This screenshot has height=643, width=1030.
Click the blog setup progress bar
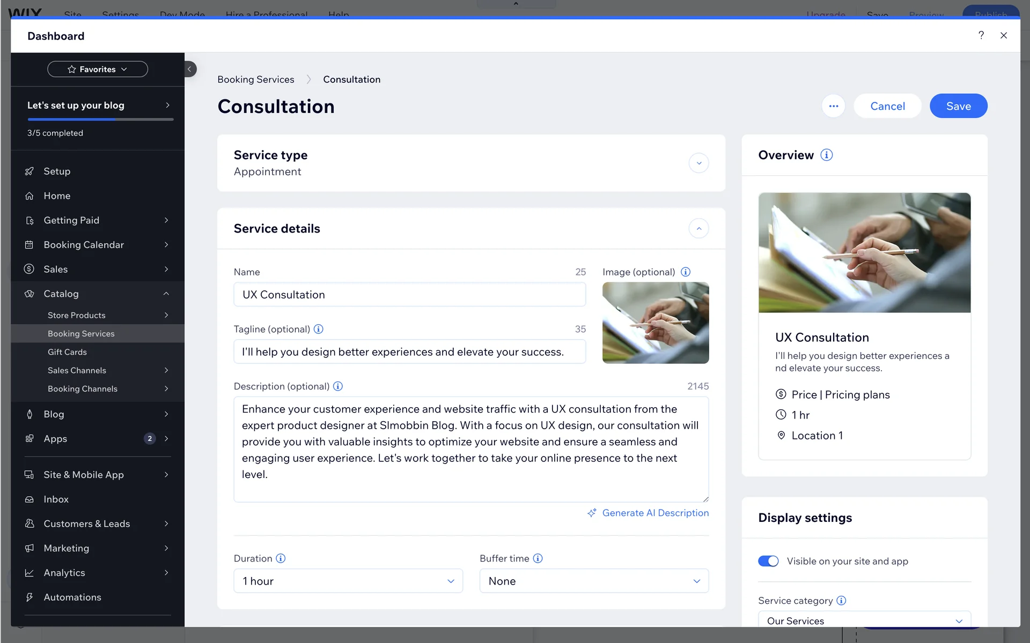100,119
